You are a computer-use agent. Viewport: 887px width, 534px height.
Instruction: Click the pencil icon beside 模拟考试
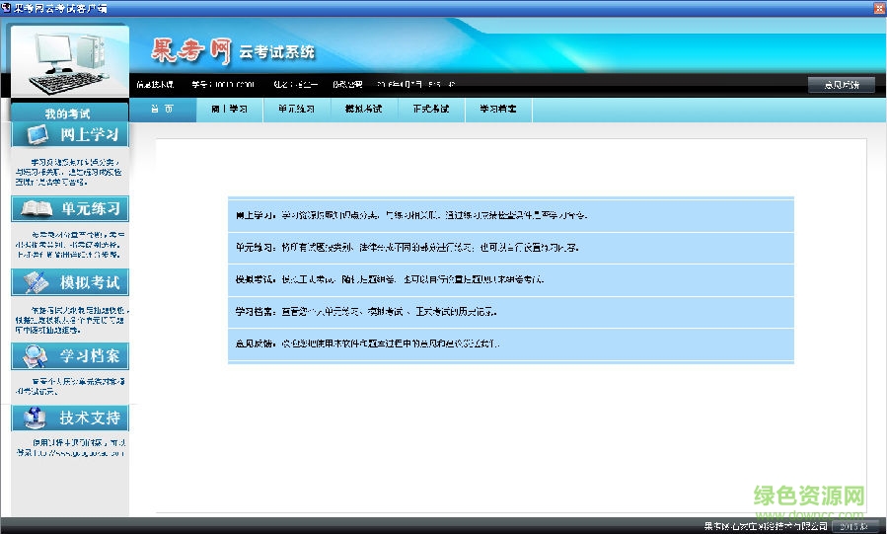(x=36, y=282)
